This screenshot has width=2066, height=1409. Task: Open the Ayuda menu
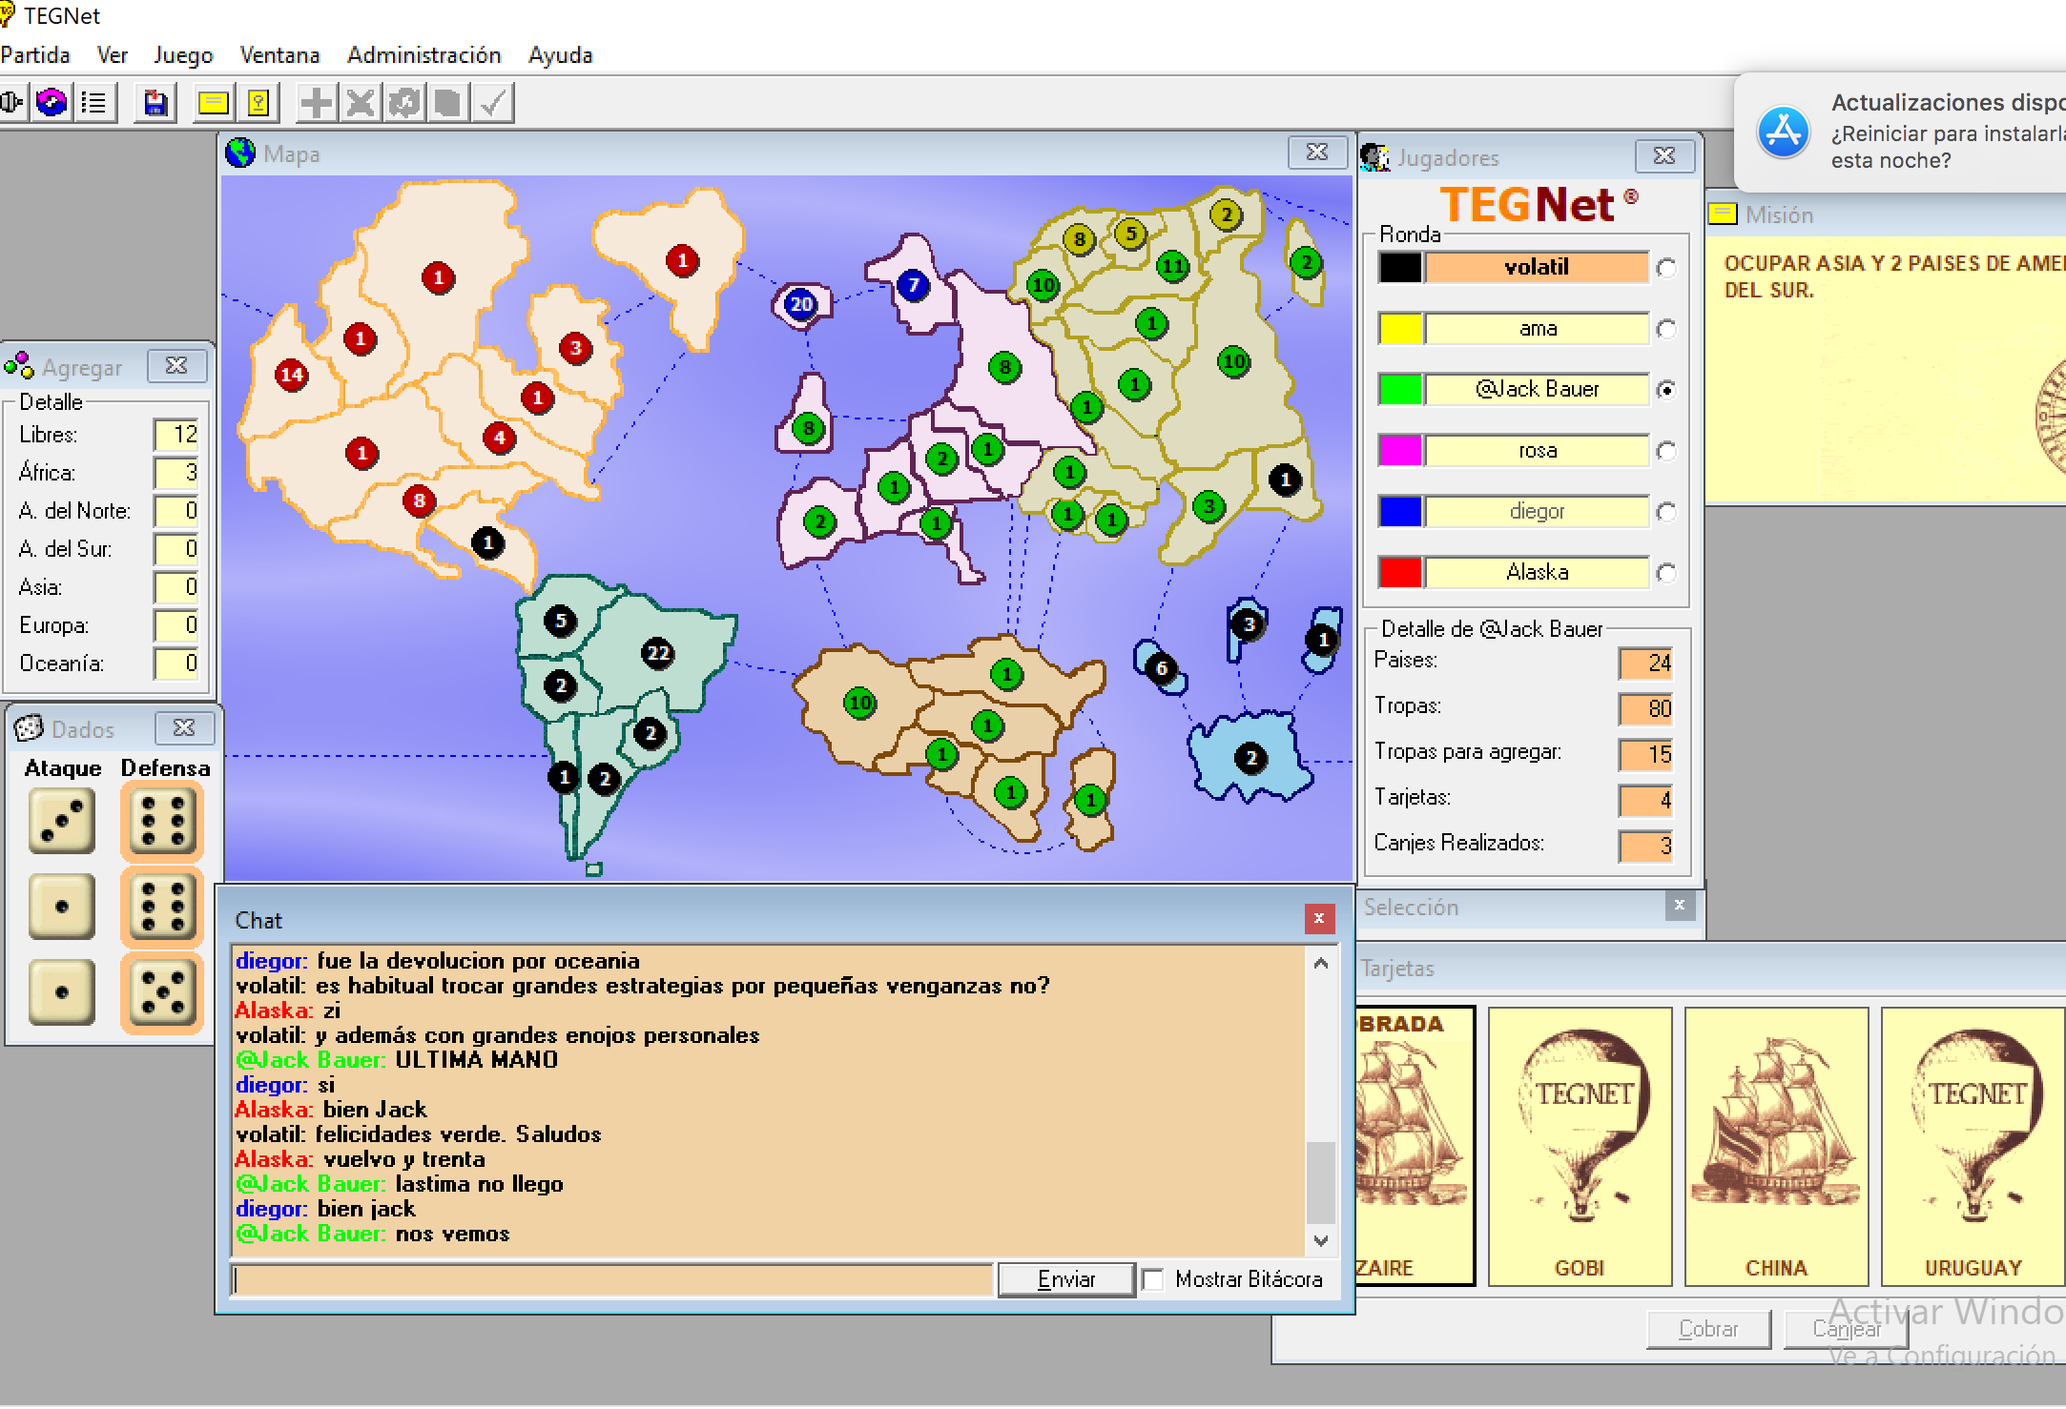561,55
